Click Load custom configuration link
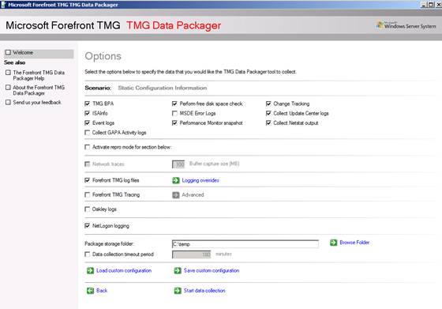 tap(124, 270)
